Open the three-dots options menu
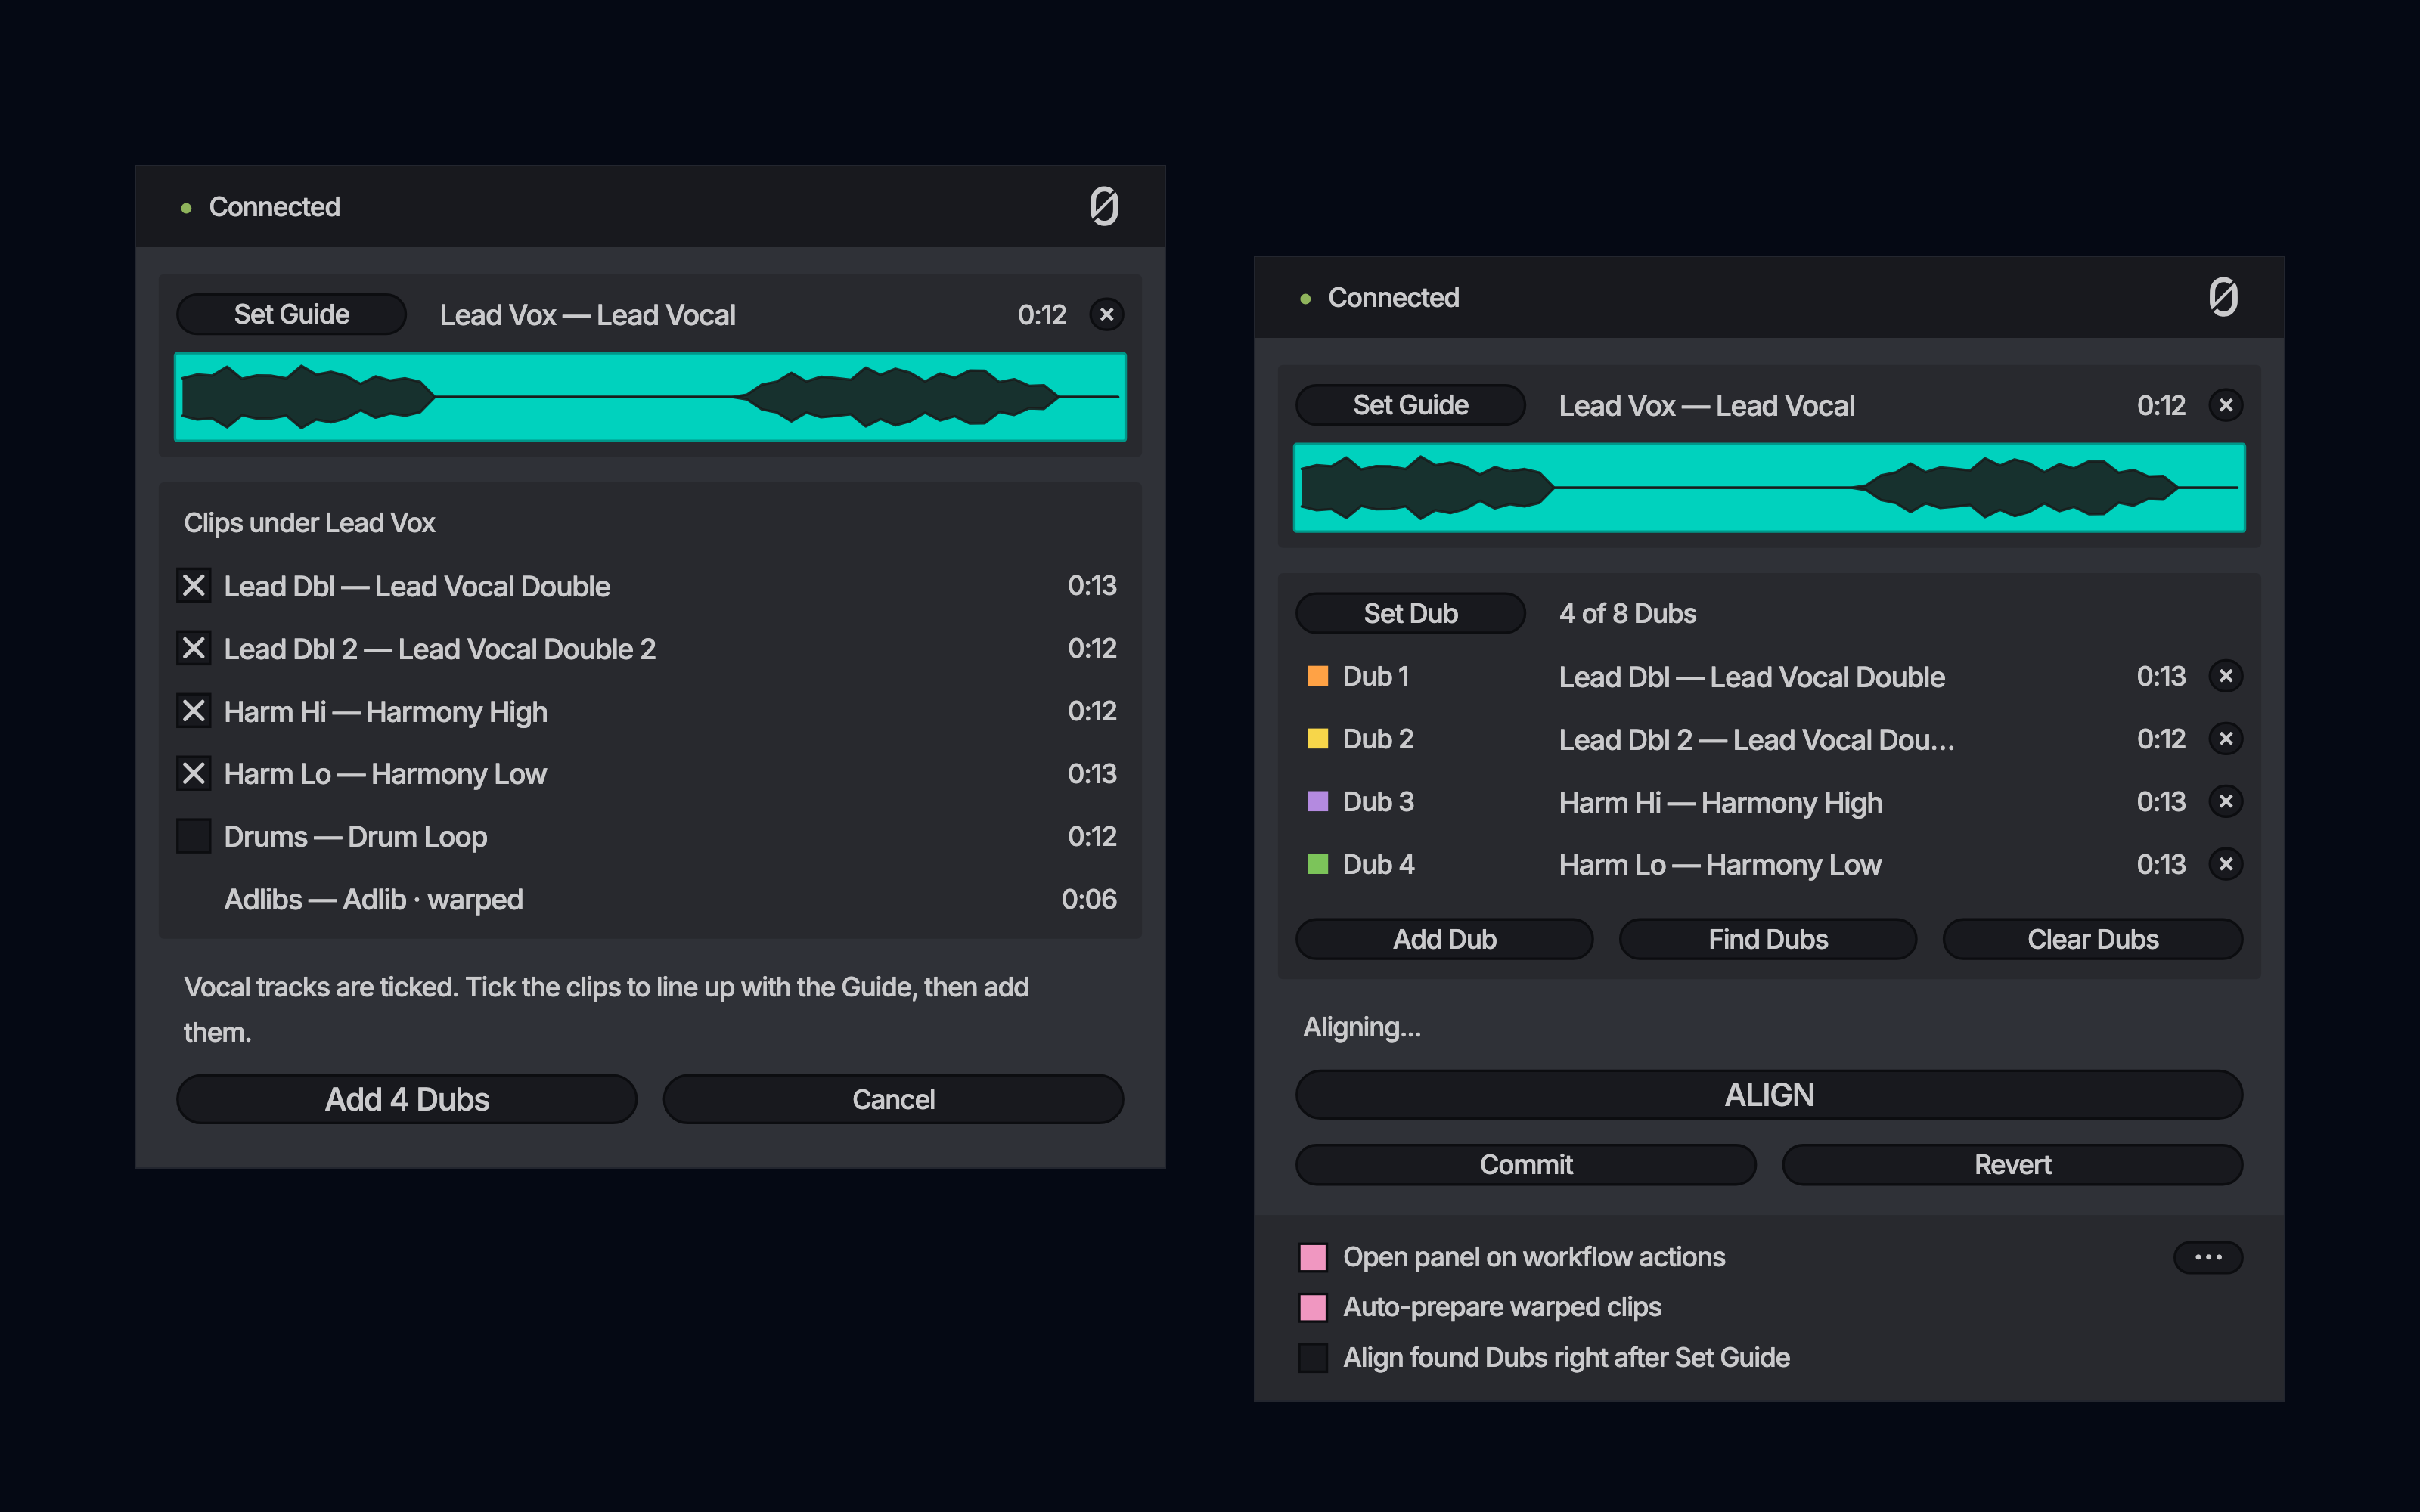 click(2208, 1257)
